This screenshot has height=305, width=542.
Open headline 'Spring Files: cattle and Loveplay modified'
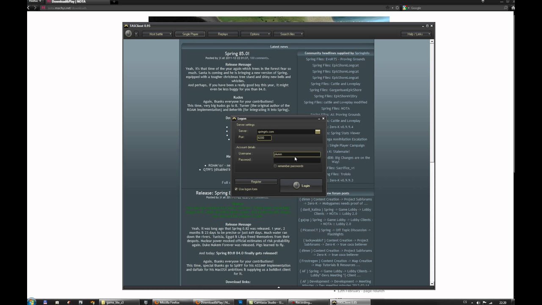(x=335, y=102)
